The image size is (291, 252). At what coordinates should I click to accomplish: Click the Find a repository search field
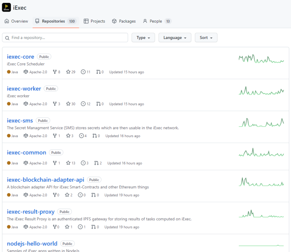point(65,37)
